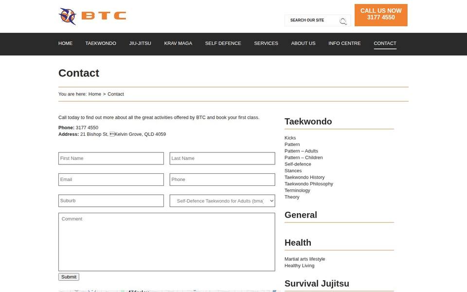
Task: Focus the Email input field
Action: point(111,180)
